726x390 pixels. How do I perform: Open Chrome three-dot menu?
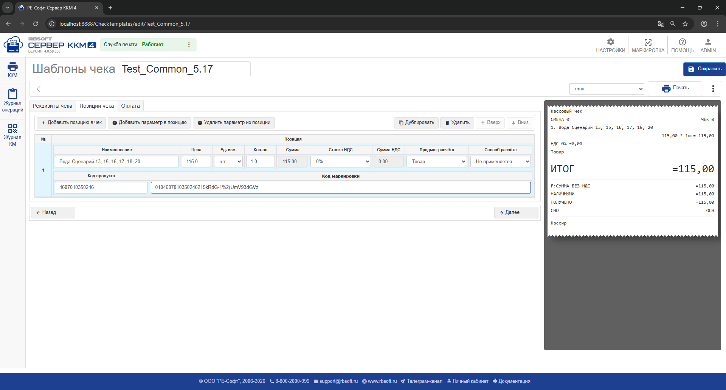point(718,24)
